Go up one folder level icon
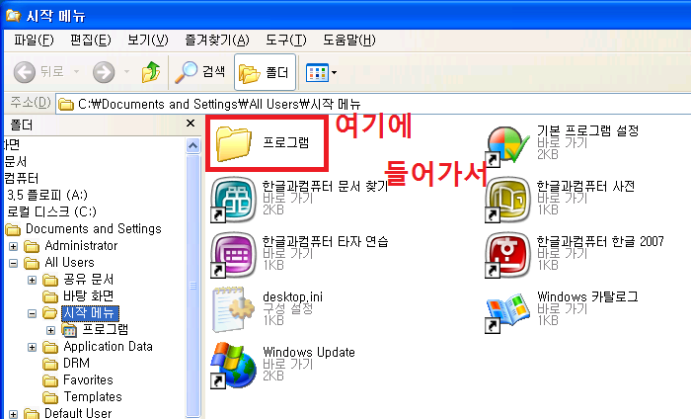 pyautogui.click(x=151, y=72)
